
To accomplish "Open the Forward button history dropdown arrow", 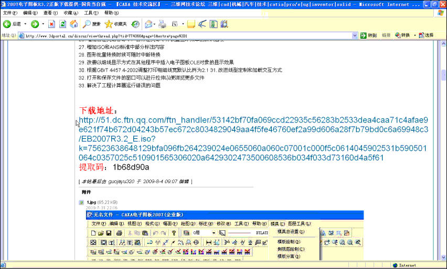I will 43,24.
